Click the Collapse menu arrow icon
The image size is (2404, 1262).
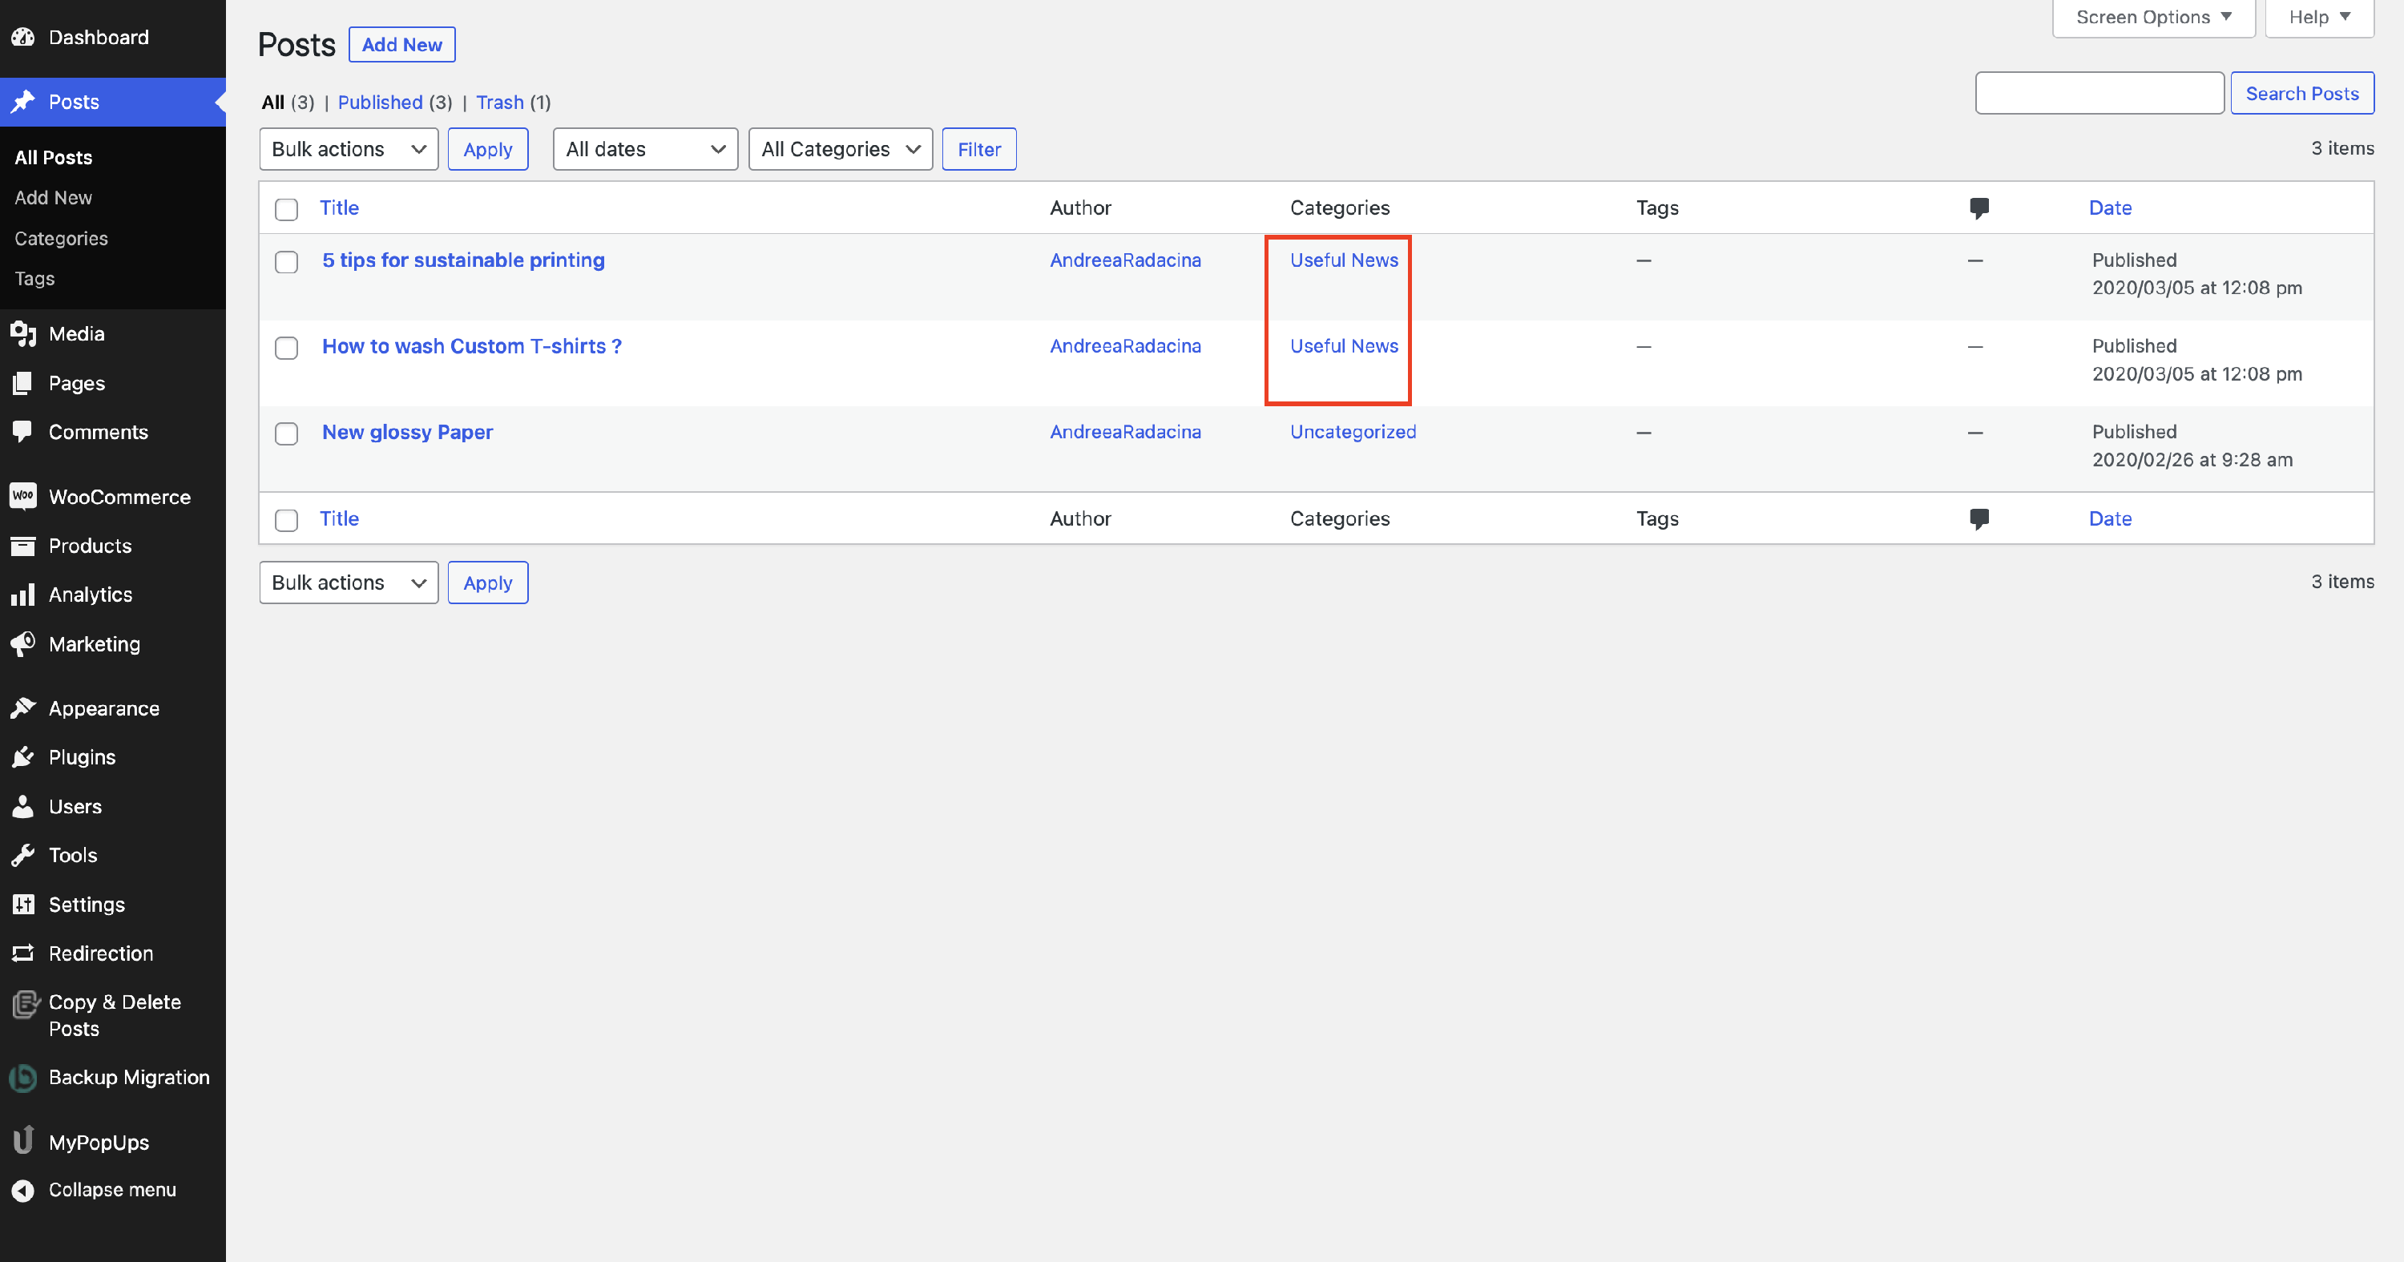[x=23, y=1190]
